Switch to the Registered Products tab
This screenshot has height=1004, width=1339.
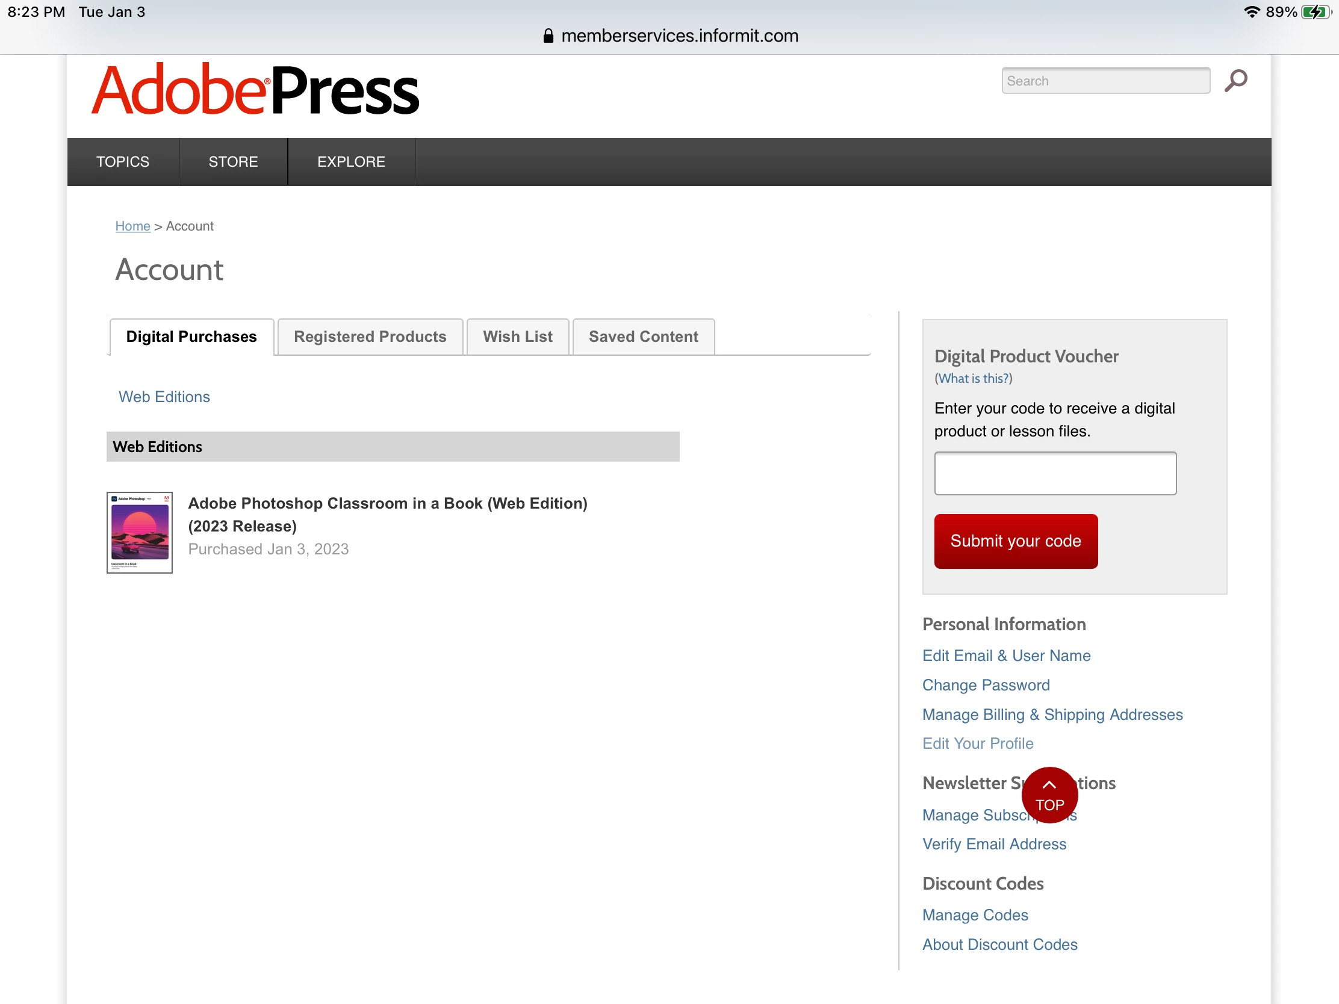coord(370,336)
